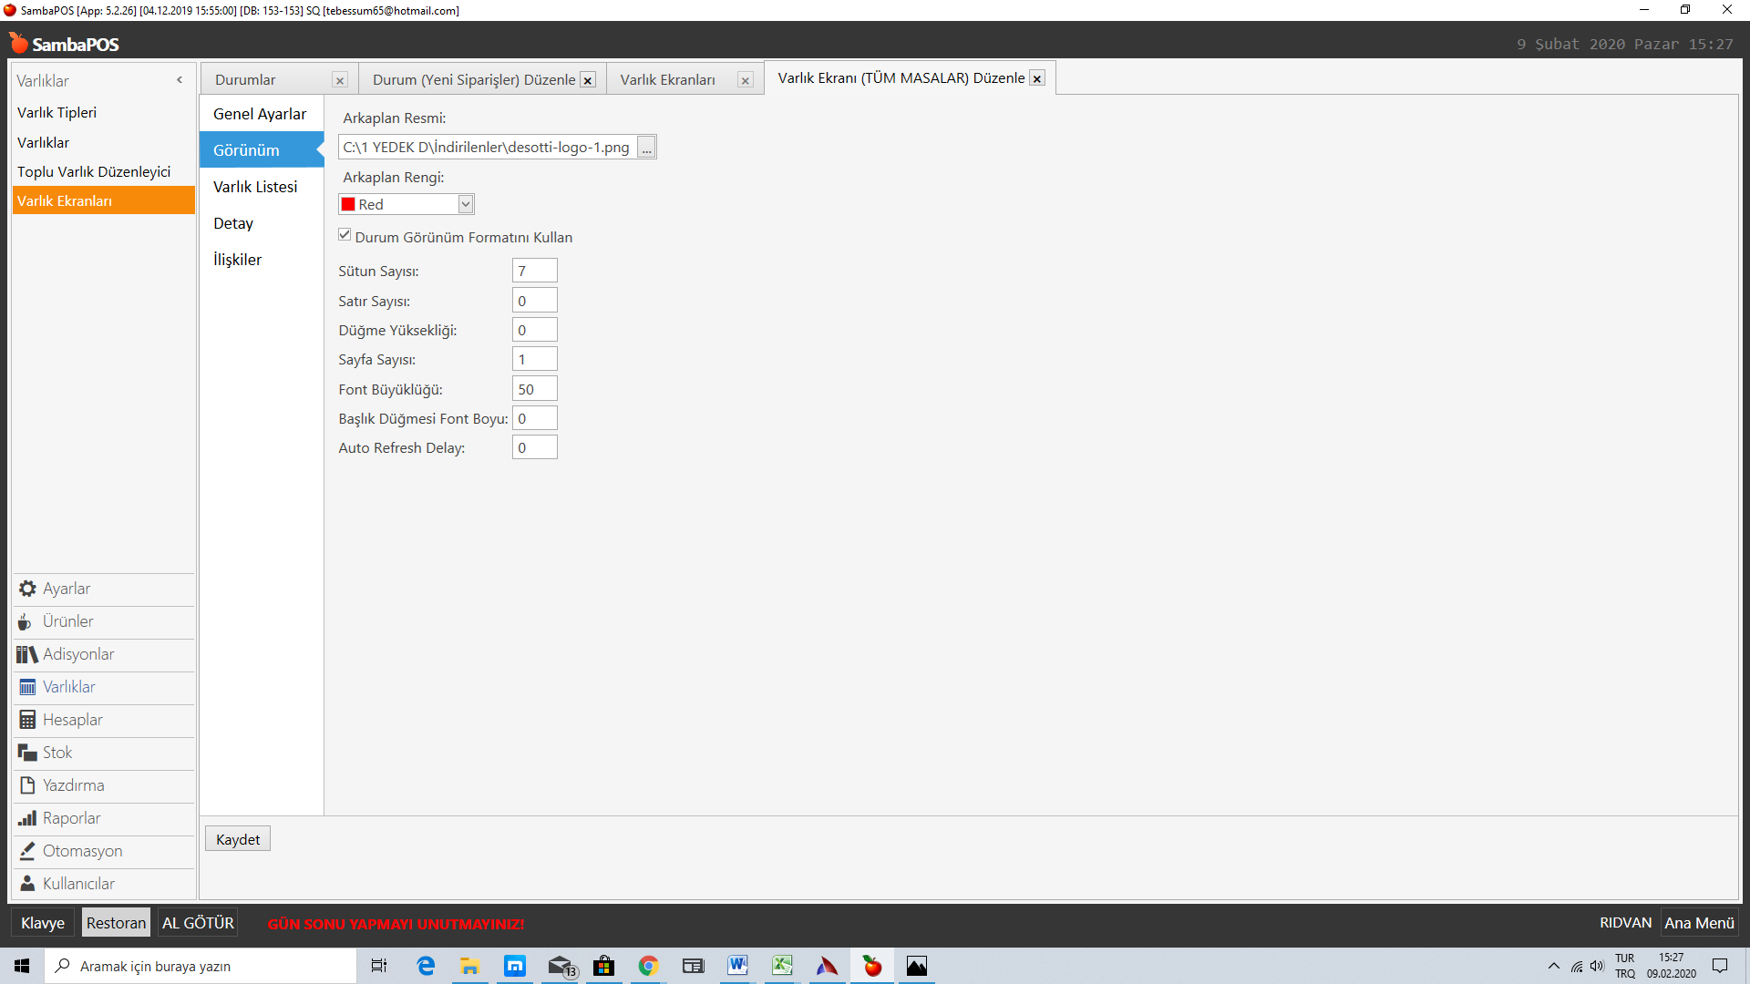Open Raporlar bar chart icon
The image size is (1750, 984).
tap(27, 818)
